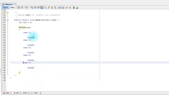Click the break statement on line 26
Screen dimensions: 169x95
pyautogui.click(x=31, y=45)
